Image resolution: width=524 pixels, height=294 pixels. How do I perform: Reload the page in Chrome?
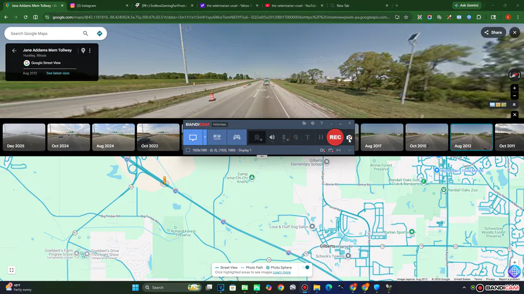click(26, 17)
